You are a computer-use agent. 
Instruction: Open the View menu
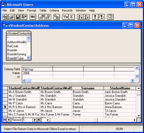tap(21, 10)
